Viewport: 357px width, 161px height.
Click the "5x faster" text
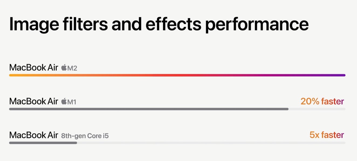tap(327, 135)
